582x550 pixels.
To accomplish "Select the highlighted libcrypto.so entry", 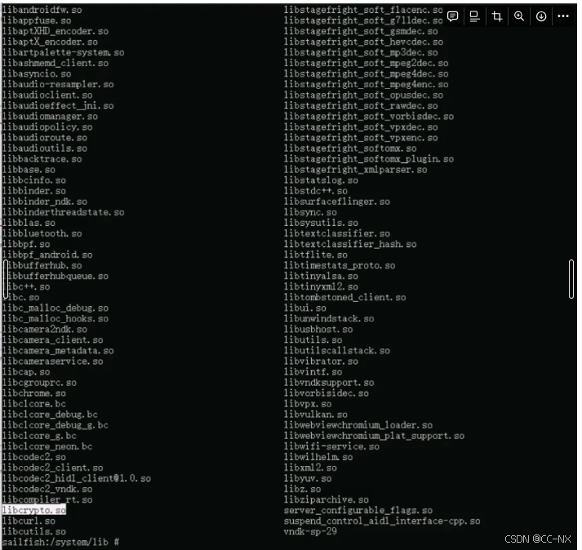I will pyautogui.click(x=34, y=510).
